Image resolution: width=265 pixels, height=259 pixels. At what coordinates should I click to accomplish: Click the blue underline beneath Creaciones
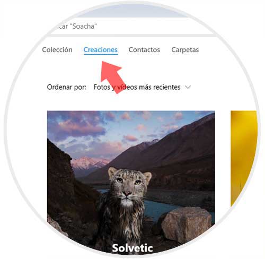point(101,54)
